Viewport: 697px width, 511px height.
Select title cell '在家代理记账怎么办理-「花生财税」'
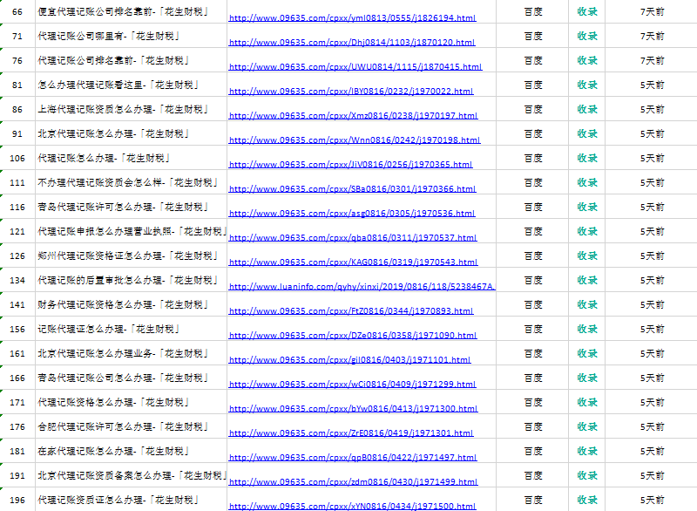pyautogui.click(x=132, y=452)
